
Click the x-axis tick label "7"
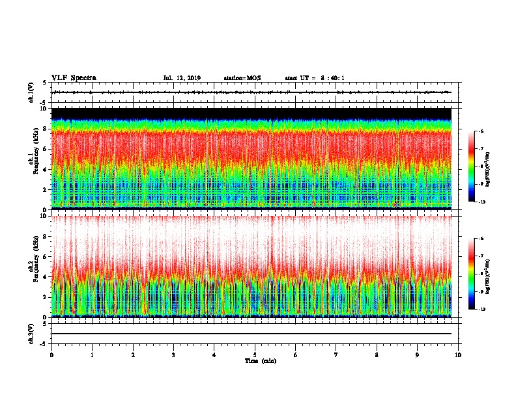(336, 355)
